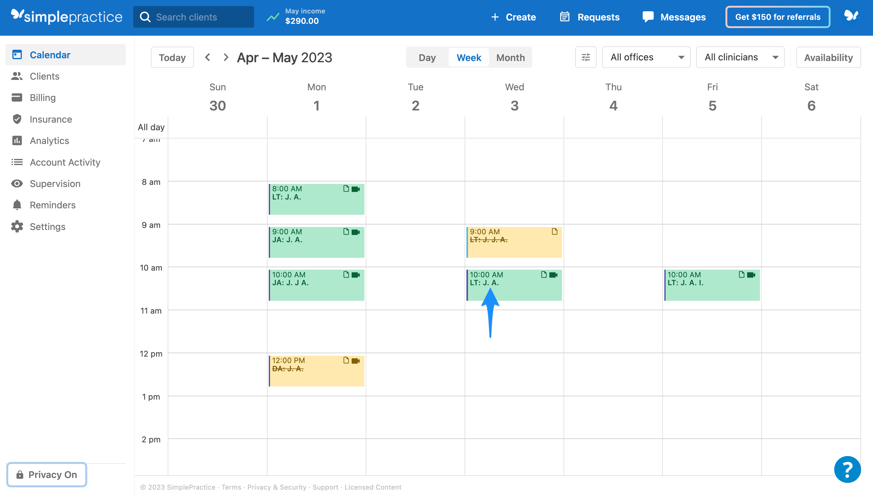The width and height of the screenshot is (873, 496).
Task: Go to next week arrow
Action: (x=225, y=57)
